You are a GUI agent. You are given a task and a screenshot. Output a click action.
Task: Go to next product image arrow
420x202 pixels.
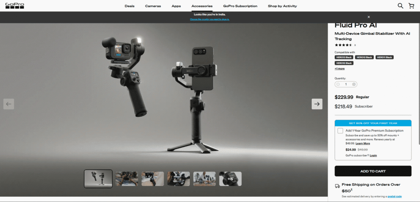(317, 104)
